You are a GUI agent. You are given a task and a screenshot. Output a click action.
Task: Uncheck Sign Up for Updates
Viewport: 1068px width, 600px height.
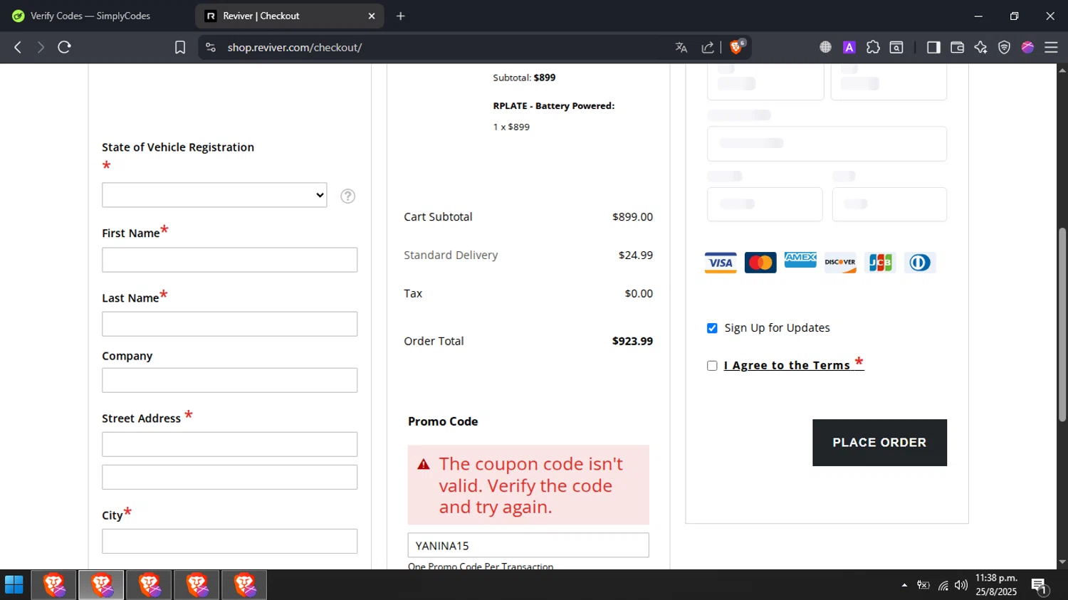pos(712,328)
